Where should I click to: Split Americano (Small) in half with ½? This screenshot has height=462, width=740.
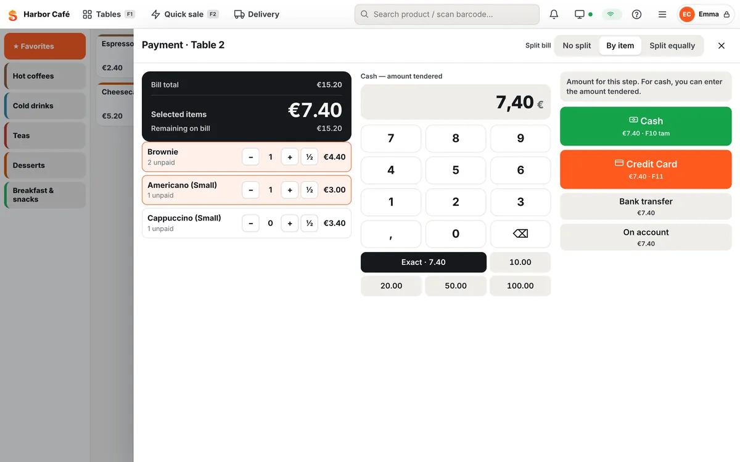[310, 190]
